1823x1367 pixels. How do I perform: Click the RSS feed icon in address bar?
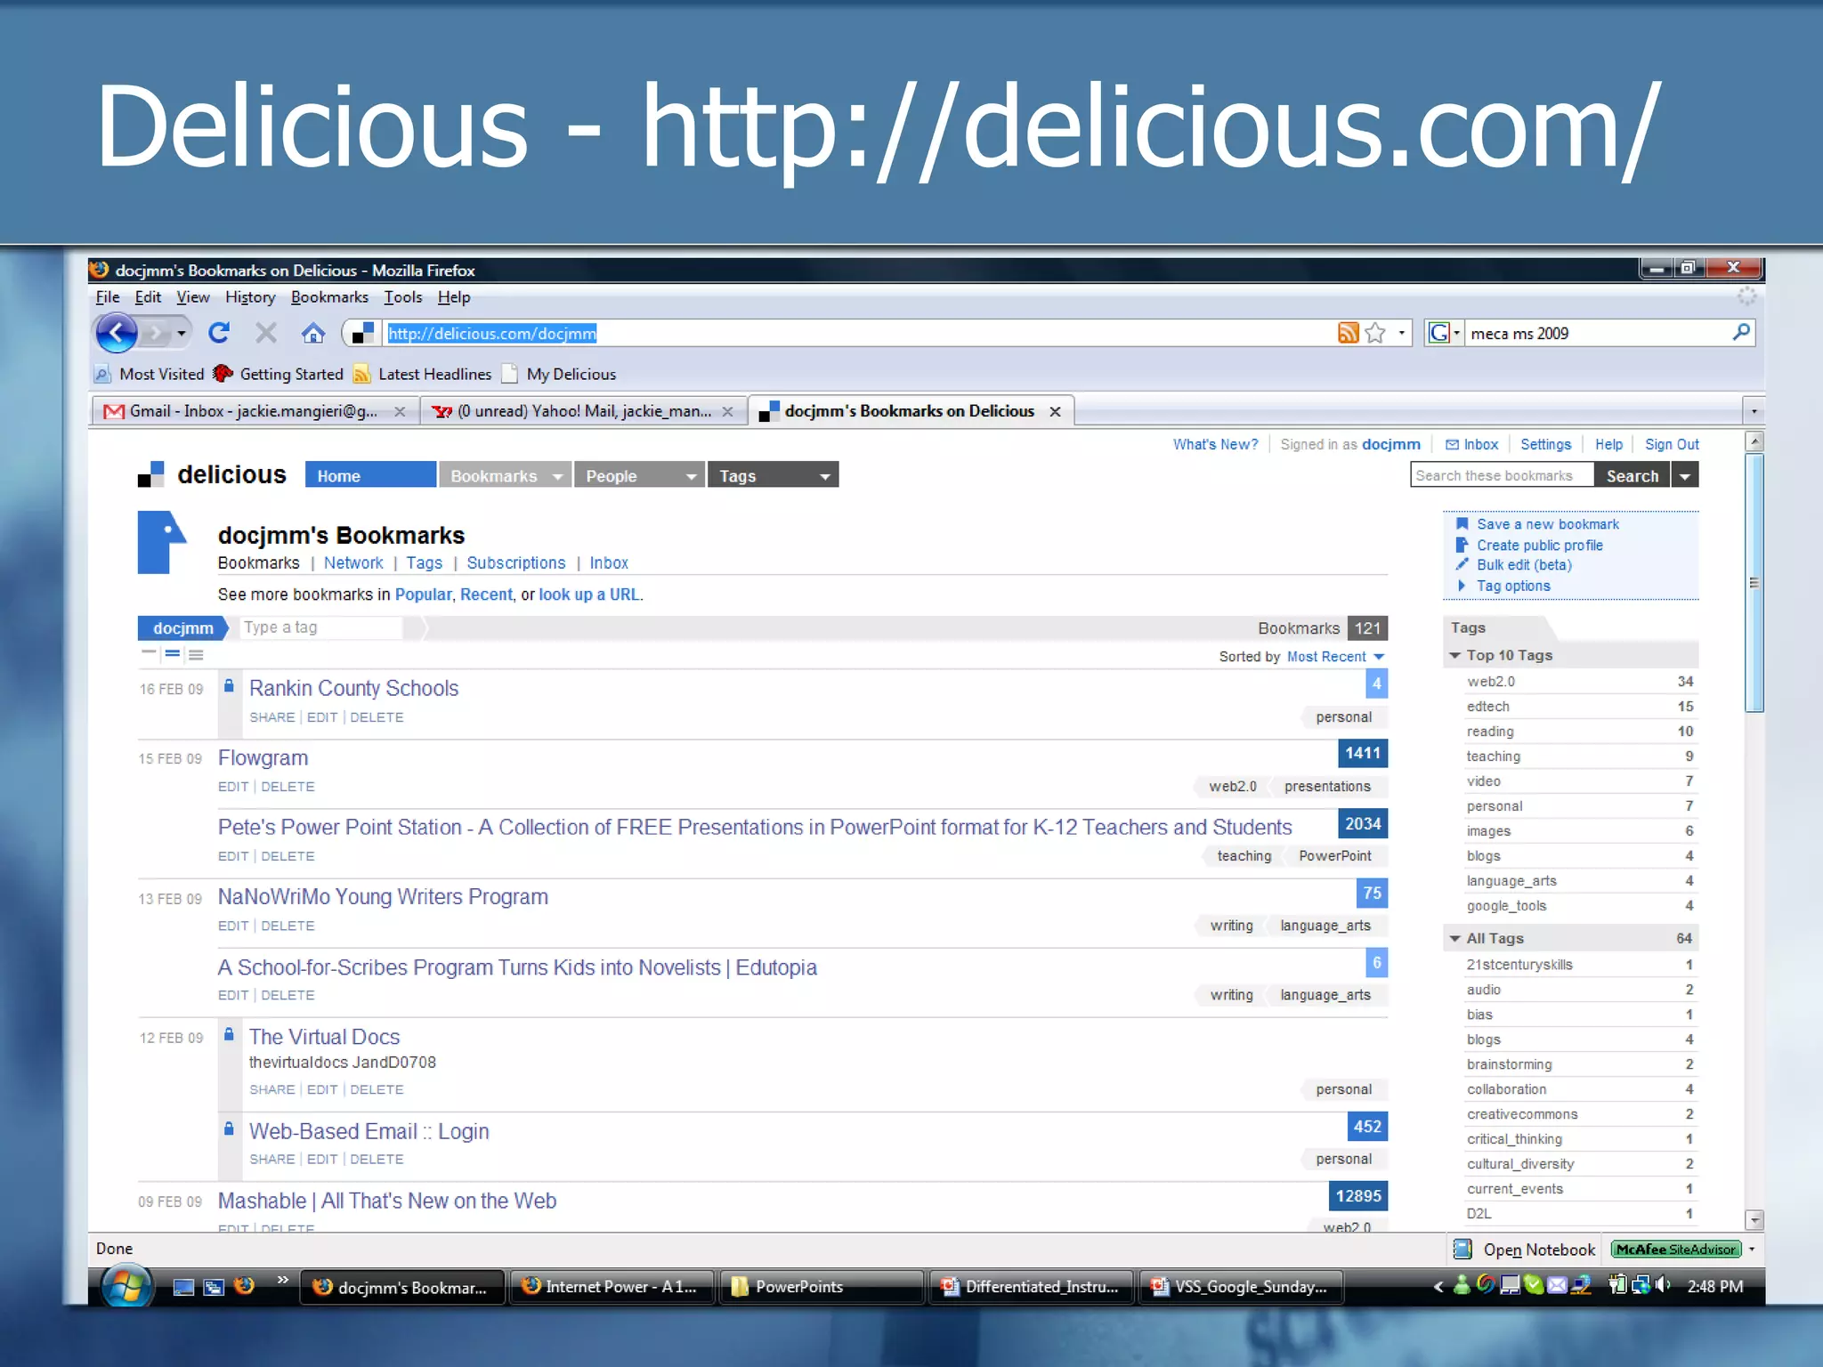1348,333
